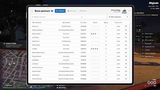Focus the Введите значение search field

pyautogui.click(x=68, y=17)
